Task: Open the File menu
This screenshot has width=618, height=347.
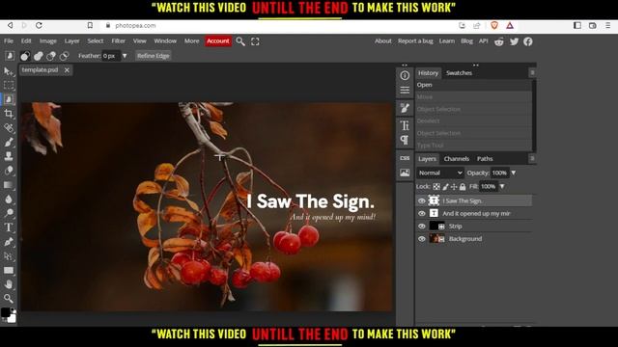Action: 9,40
